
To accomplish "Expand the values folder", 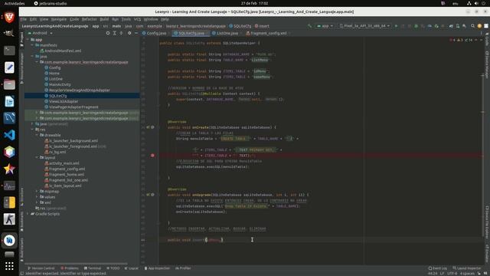I will pos(37,197).
